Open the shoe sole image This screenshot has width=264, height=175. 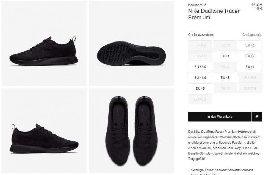pos(132,43)
